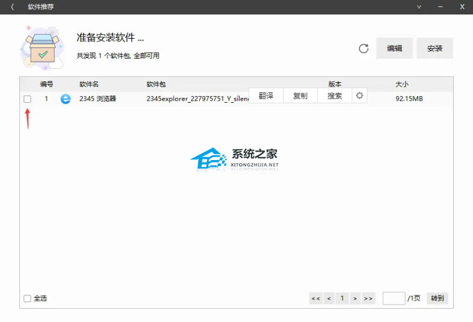
Task: Choose 搜索 in the popup toolbar
Action: coord(334,95)
